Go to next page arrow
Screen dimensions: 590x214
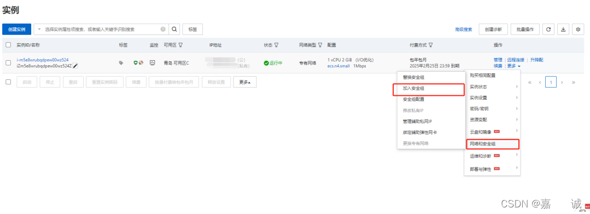[x=562, y=82]
